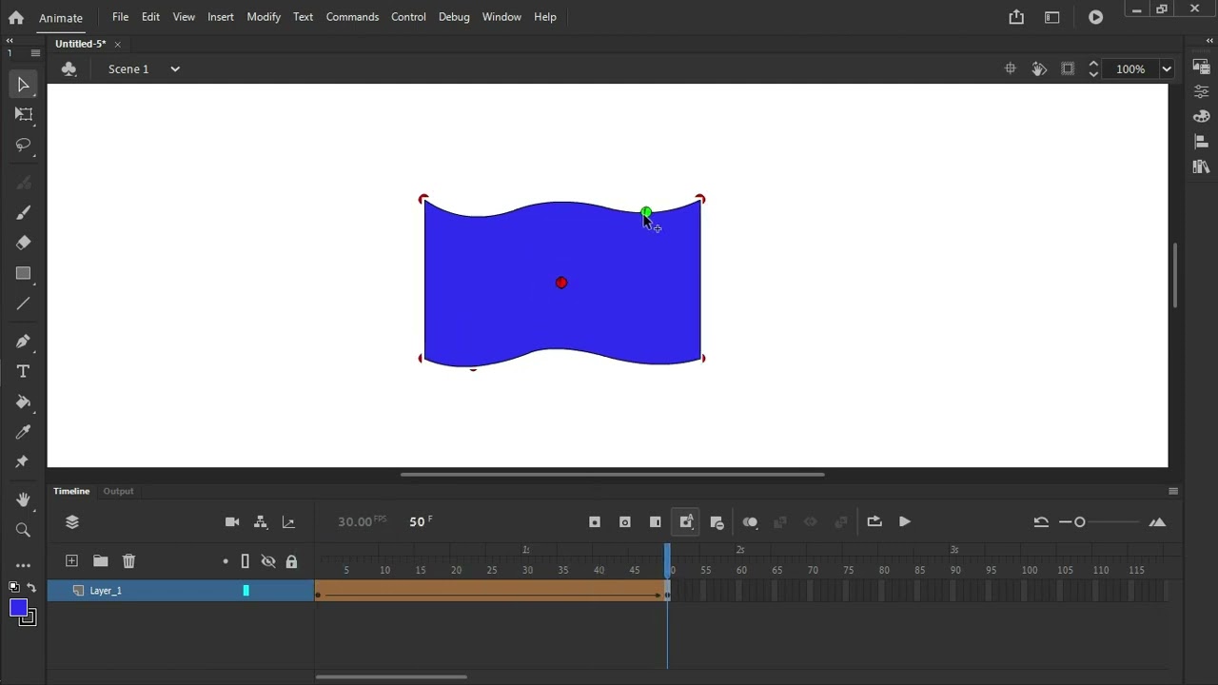
Task: Open the Window menu
Action: (x=501, y=17)
